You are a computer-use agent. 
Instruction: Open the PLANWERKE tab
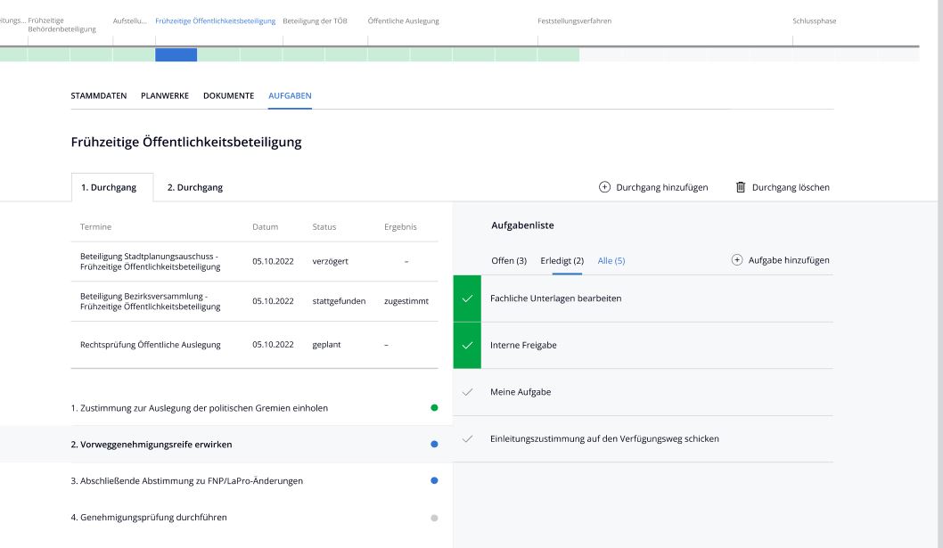tap(164, 95)
